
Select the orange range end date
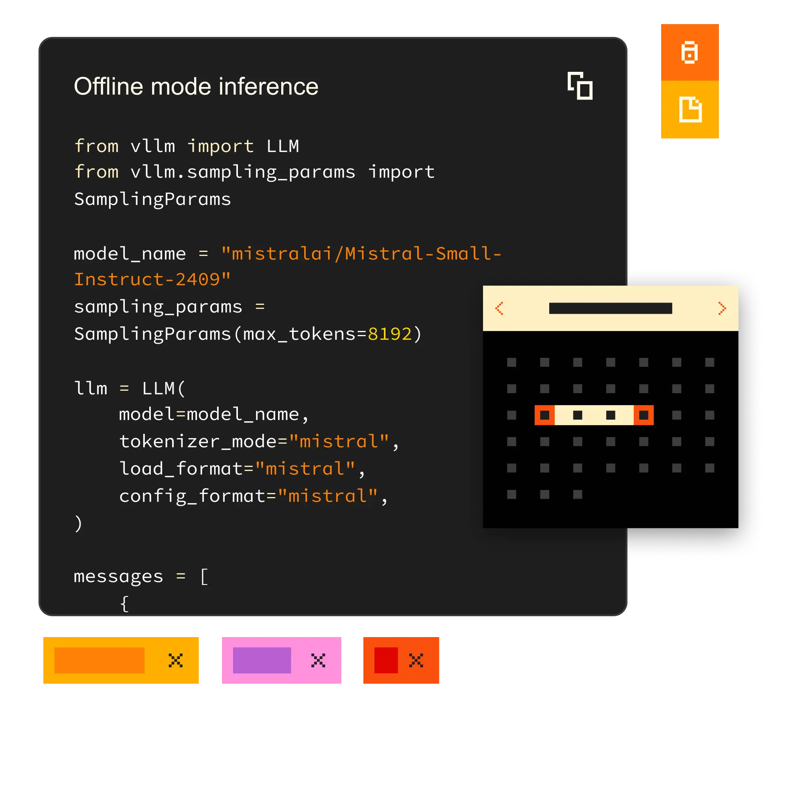click(x=644, y=415)
